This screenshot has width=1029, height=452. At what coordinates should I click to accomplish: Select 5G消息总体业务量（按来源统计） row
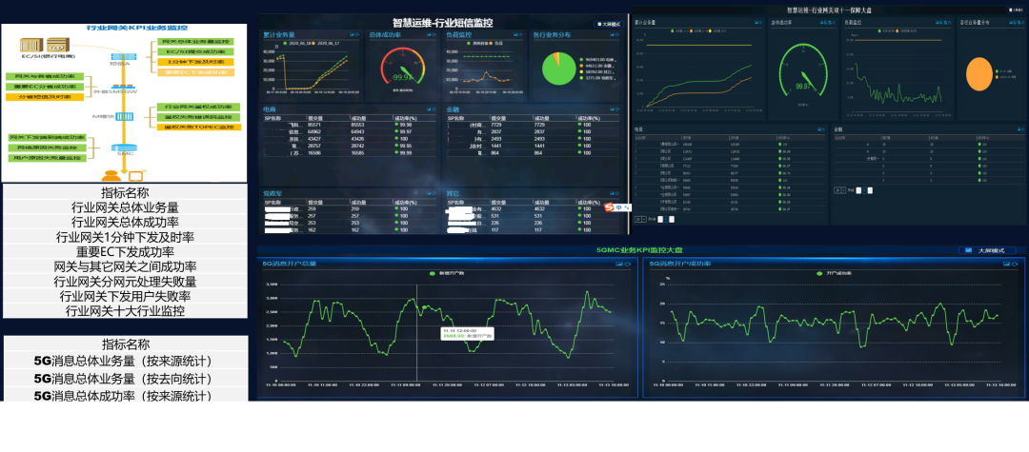pyautogui.click(x=126, y=361)
